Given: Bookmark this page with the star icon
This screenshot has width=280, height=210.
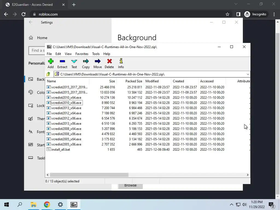Looking at the screenshot, I should (227, 14).
